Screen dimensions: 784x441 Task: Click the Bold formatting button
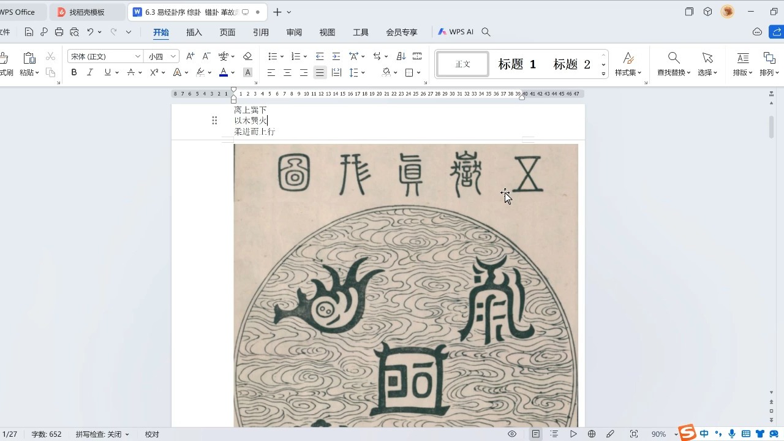pyautogui.click(x=74, y=72)
